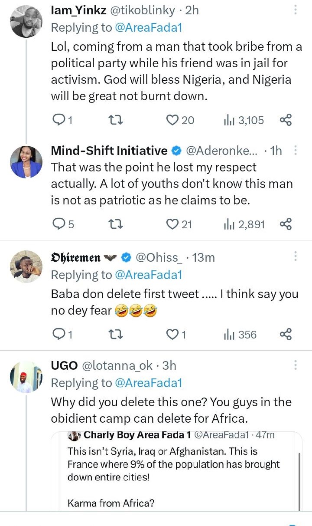Open more options on Iam_Yinkz's tweet
This screenshot has height=526, width=312.
point(296,10)
